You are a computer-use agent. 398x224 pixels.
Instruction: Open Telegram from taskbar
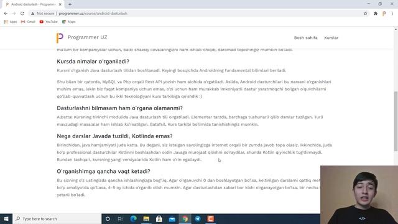coord(198,218)
